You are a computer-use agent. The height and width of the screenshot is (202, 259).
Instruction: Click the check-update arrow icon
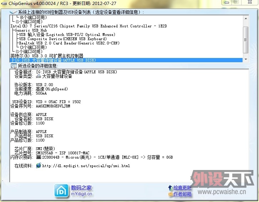[x=170, y=187]
